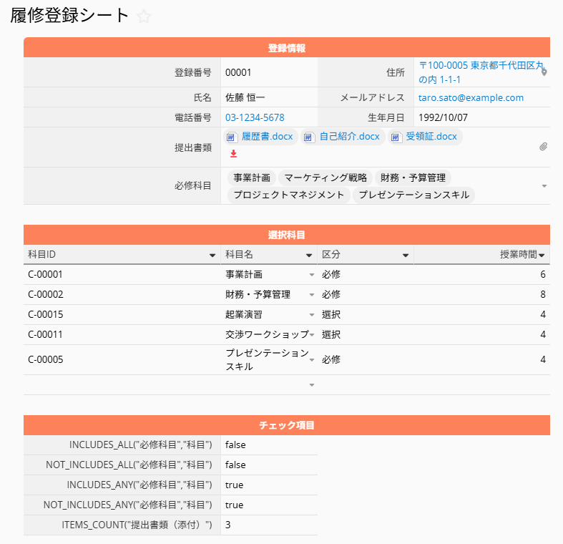Click the 自己紹介.docx document icon

[309, 137]
